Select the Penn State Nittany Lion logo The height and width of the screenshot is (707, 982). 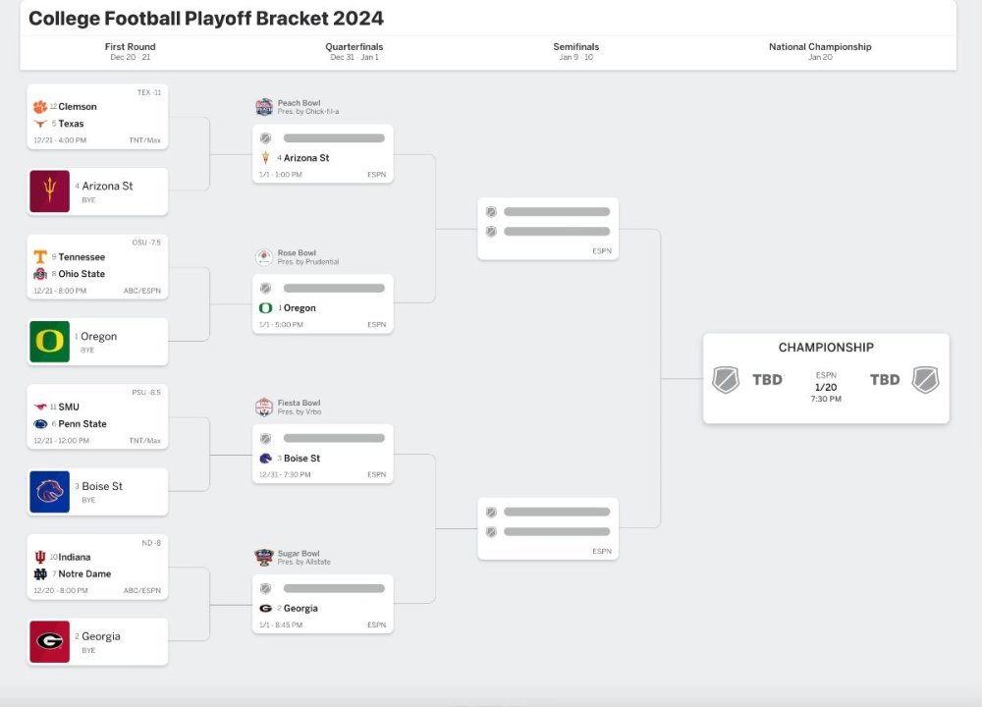point(38,423)
